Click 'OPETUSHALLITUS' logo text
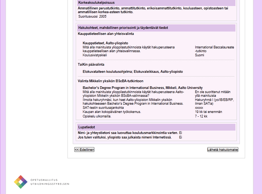Viewport: 262px width, 194px height. click(x=44, y=180)
